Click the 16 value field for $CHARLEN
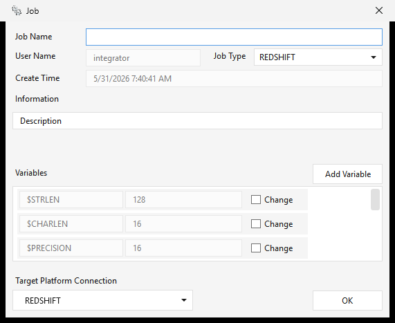 [x=183, y=223]
